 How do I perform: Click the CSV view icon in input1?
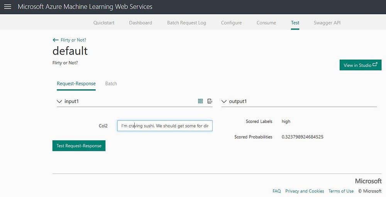pos(210,101)
